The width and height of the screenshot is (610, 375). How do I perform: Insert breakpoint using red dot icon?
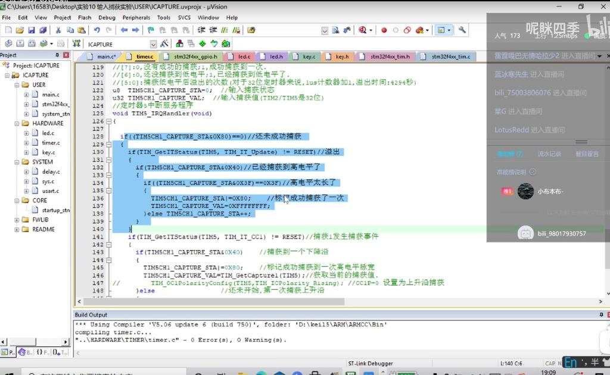click(384, 30)
